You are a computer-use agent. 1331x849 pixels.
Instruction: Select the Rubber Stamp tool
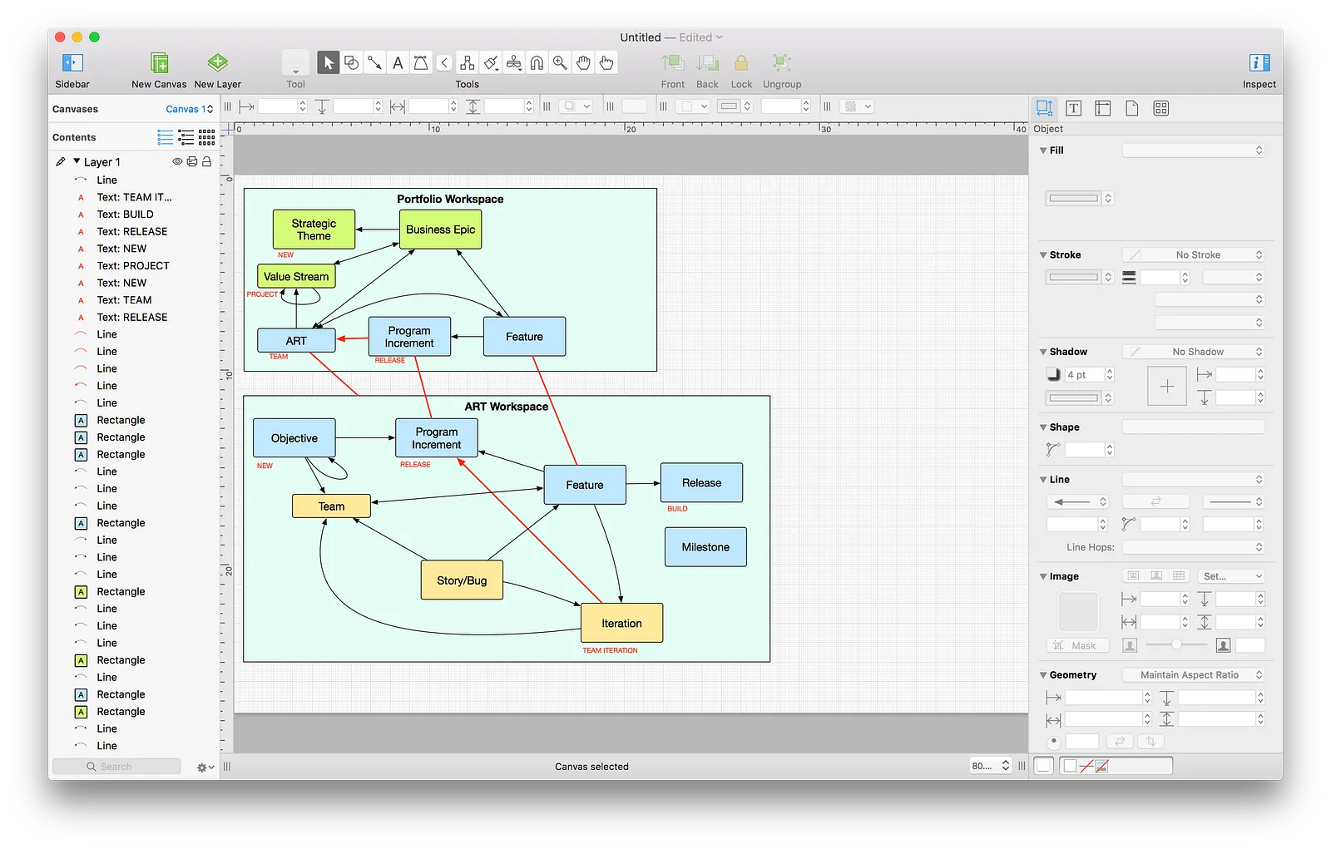[x=514, y=62]
